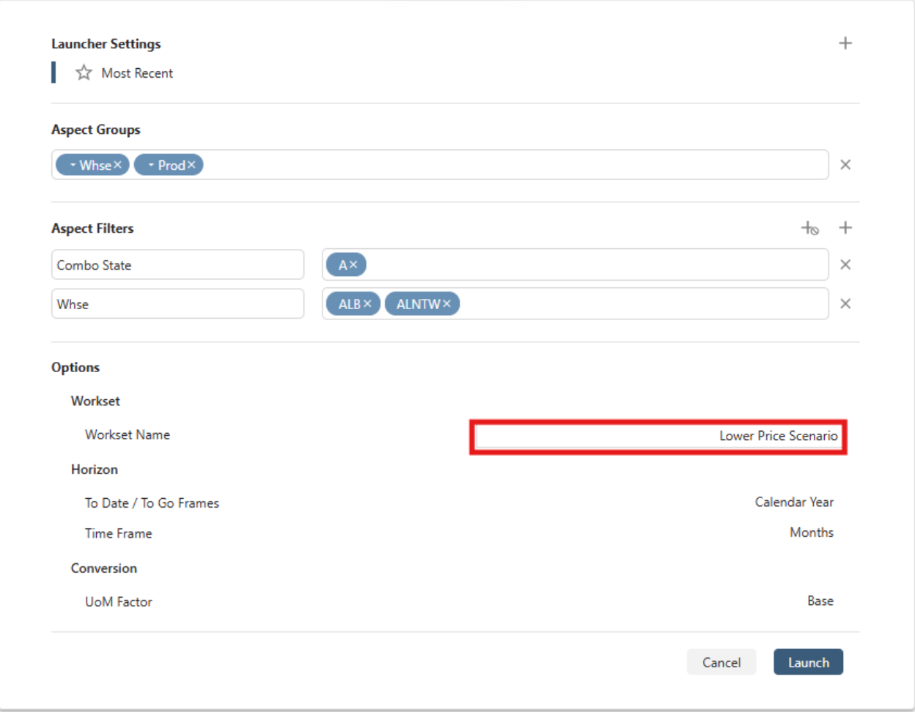This screenshot has height=712, width=915.
Task: Expand the Whse chip dropdown arrow
Action: (x=73, y=165)
